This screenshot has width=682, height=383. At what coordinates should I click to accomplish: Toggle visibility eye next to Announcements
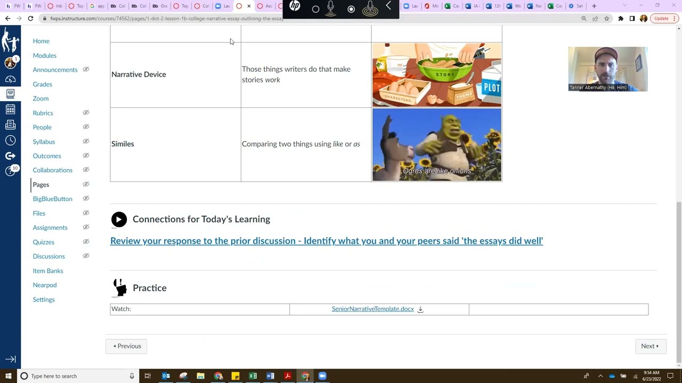86,70
